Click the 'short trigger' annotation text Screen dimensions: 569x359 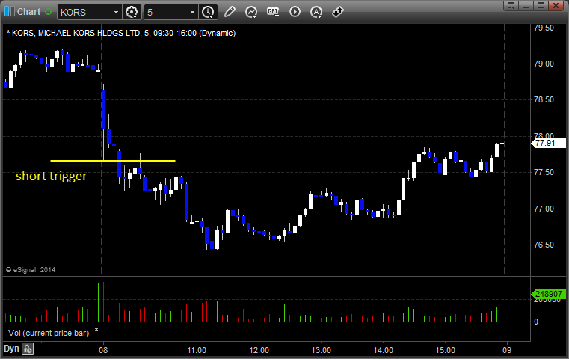pyautogui.click(x=51, y=176)
